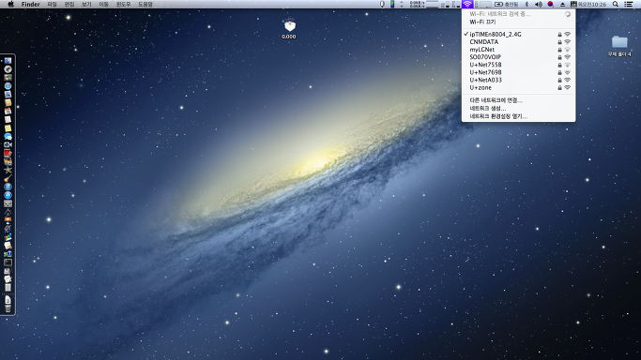641x360 pixels.
Task: Select checked network ipTIMEn8004_2.4G
Action: [518, 35]
